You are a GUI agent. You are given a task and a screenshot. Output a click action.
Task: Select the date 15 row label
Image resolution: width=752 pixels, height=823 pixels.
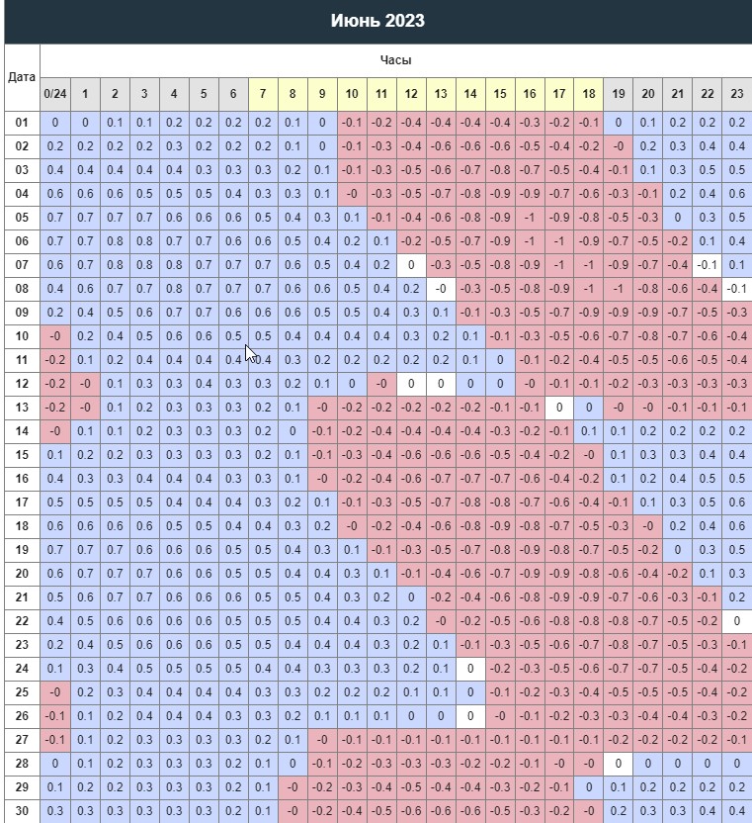pos(21,455)
